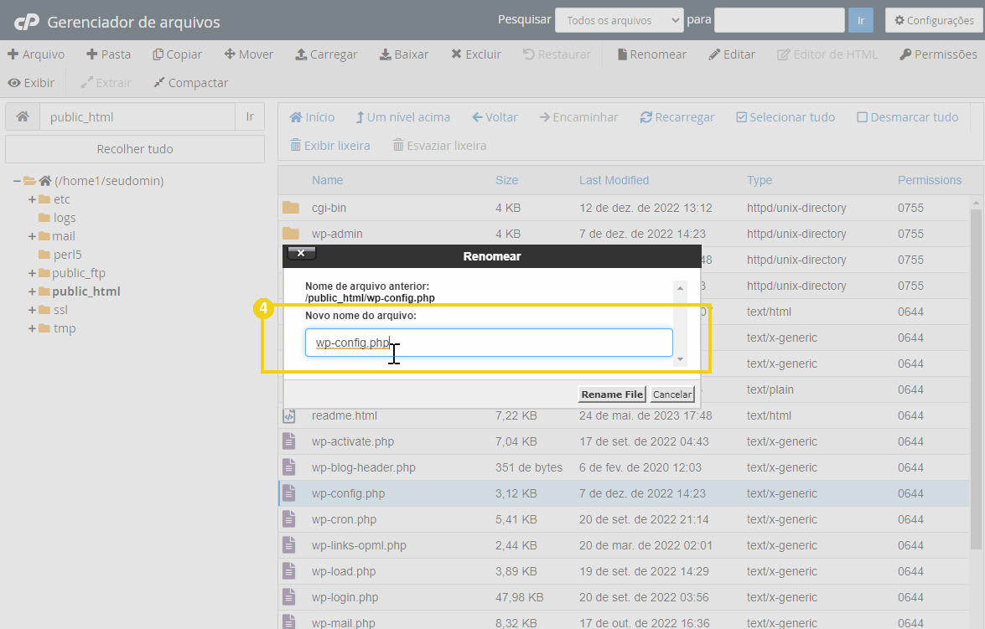Click the readme.html file icon
Image resolution: width=985 pixels, height=629 pixels.
coord(289,415)
